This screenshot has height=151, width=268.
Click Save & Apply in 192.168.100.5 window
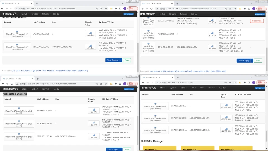pyautogui.click(x=244, y=61)
